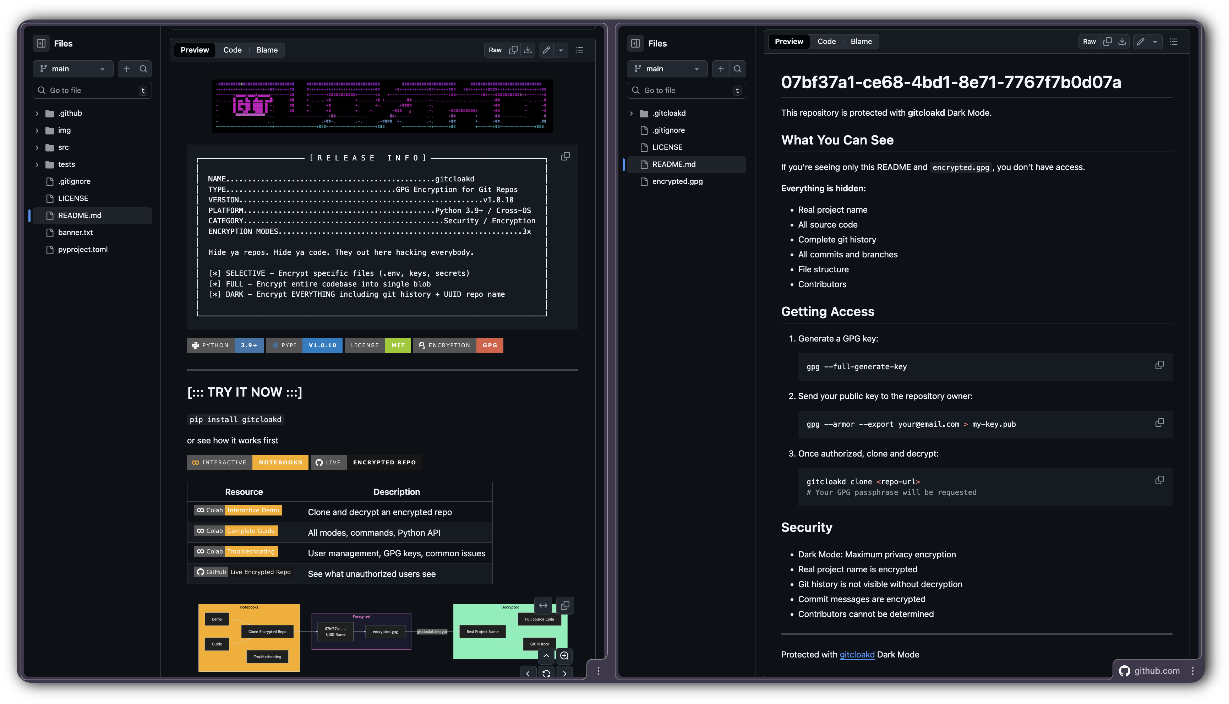Download raw file in left pane toolbar
1229x704 pixels.
coord(528,50)
